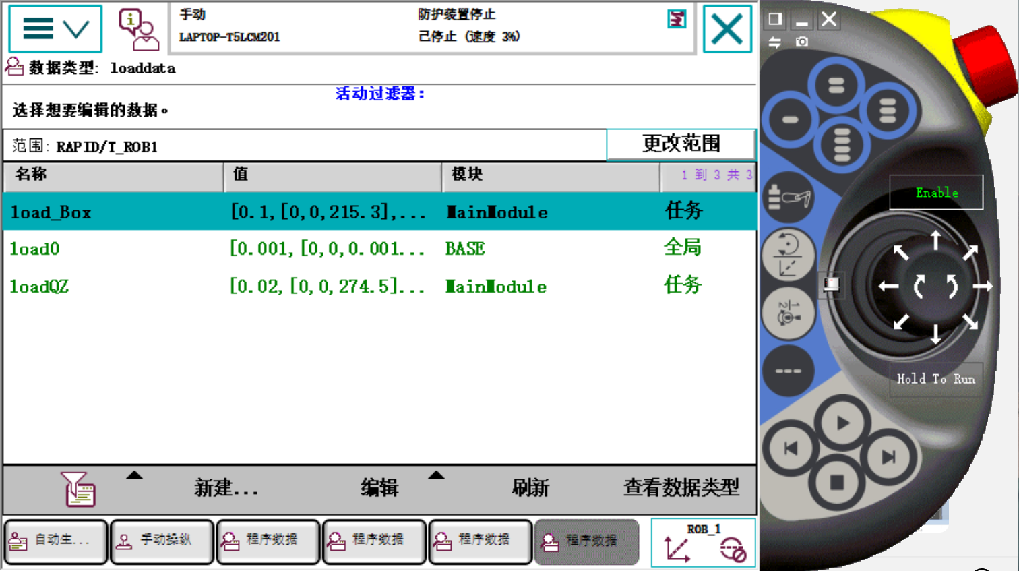Start program with the play key
This screenshot has height=571, width=1019.
[842, 423]
